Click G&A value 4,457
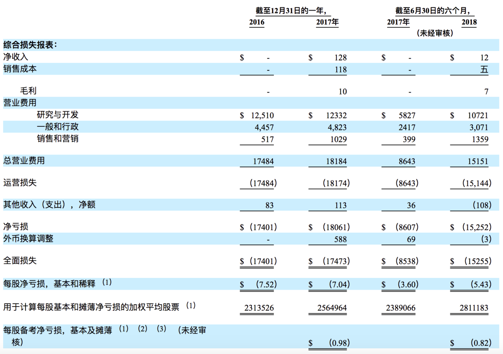This screenshot has width=503, height=354. [x=264, y=128]
